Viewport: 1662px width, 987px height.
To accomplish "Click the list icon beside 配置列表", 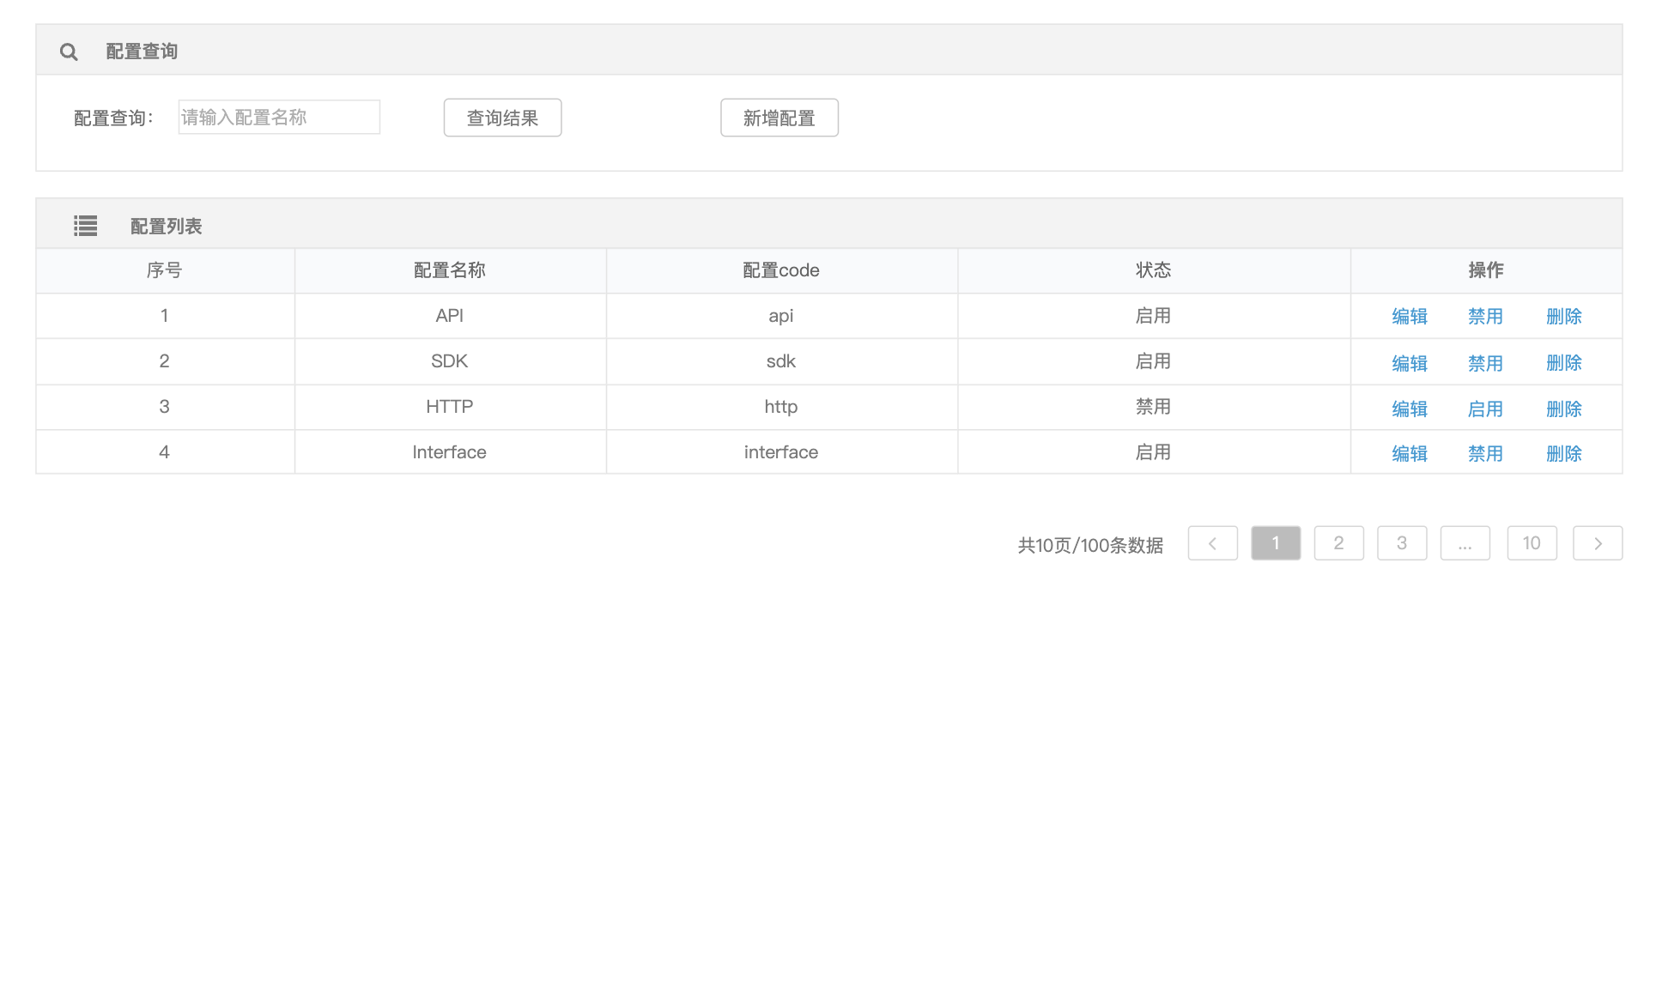I will tap(85, 226).
